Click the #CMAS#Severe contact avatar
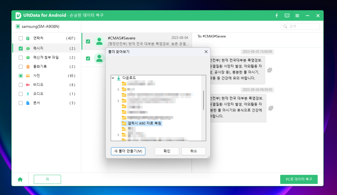 pyautogui.click(x=99, y=41)
